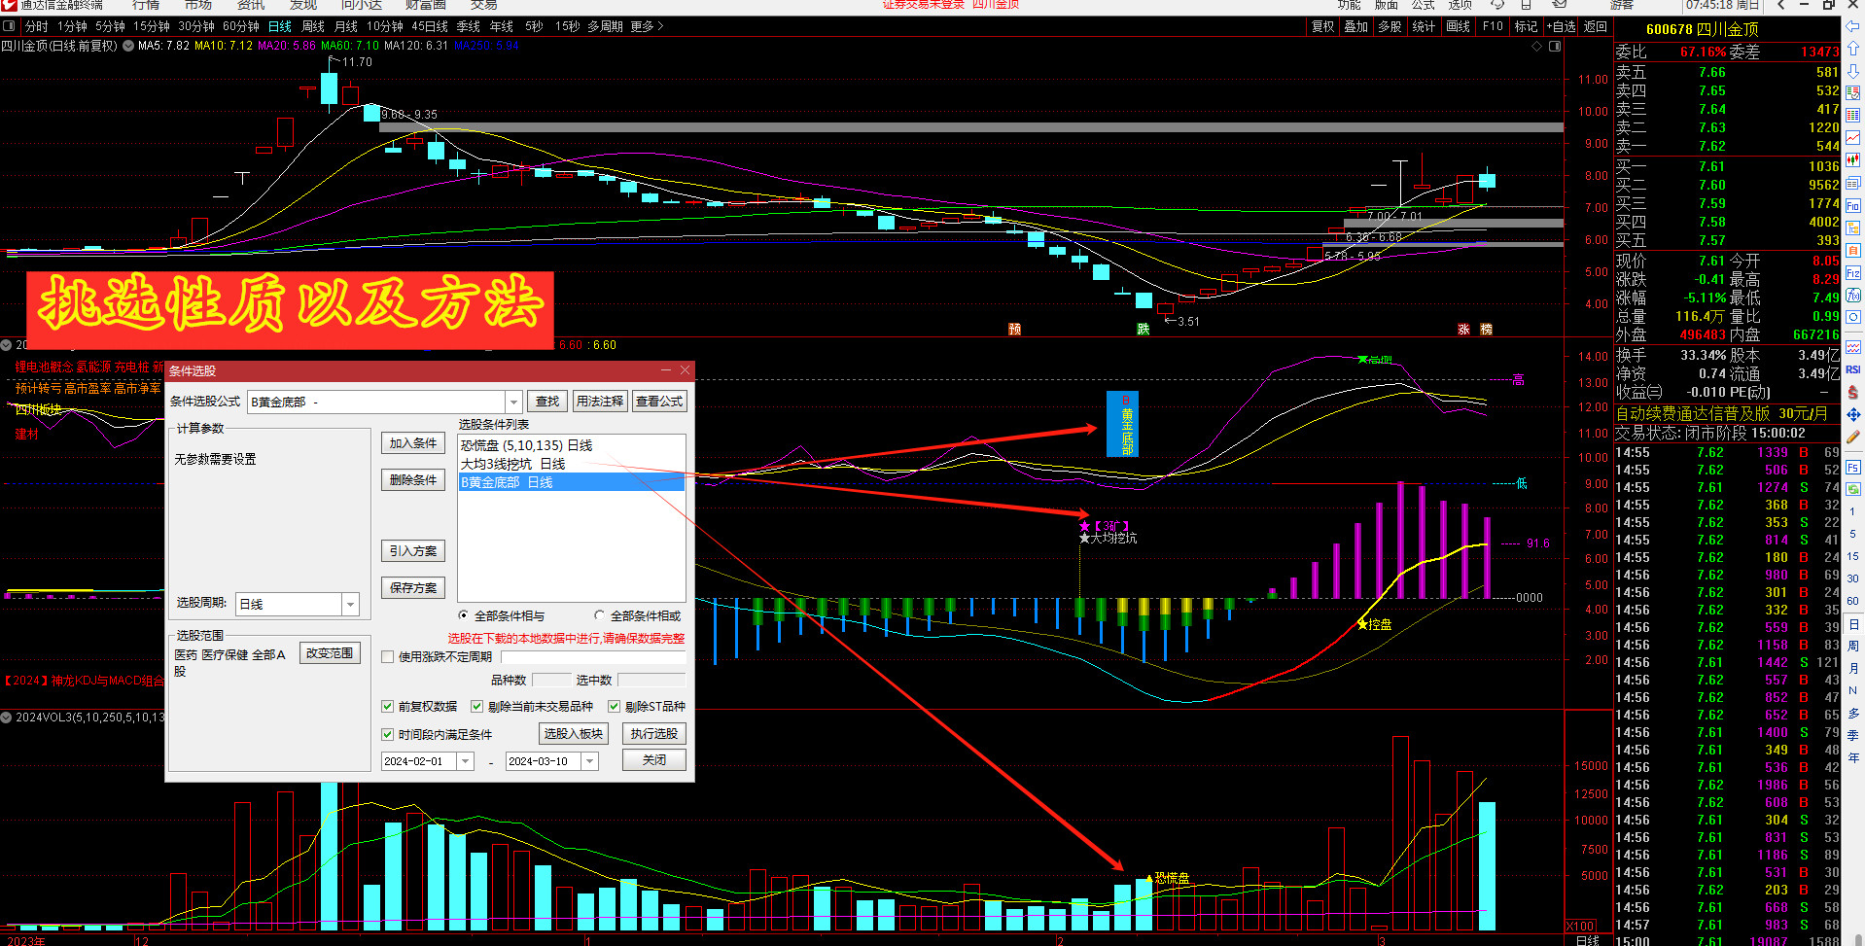Click the +自选 toolbar button
The height and width of the screenshot is (946, 1865).
point(1562,26)
